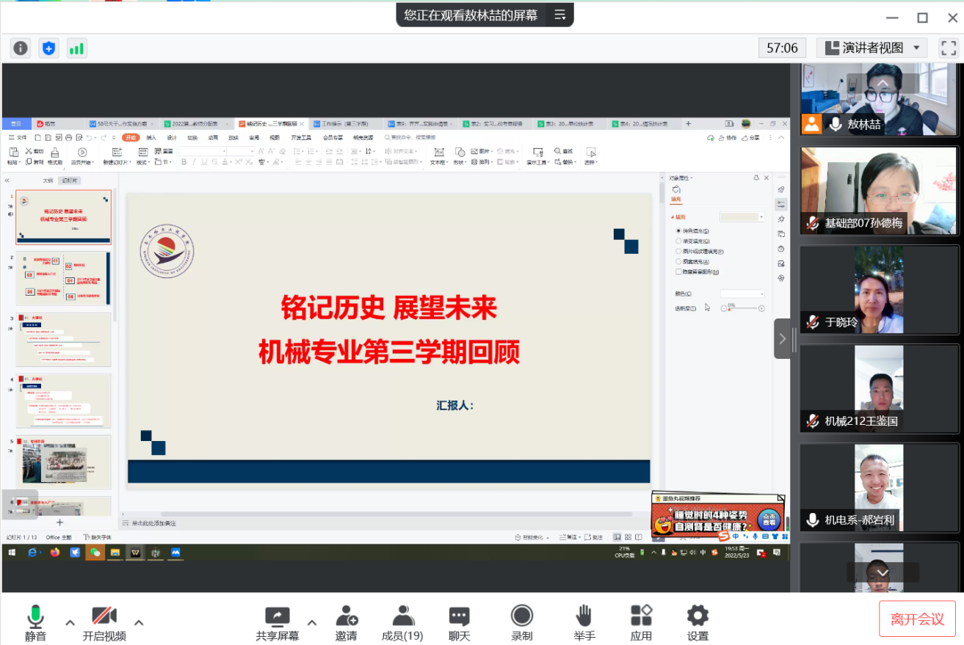Viewport: 964px width, 645px height.
Task: Open the share screen option
Action: click(277, 616)
